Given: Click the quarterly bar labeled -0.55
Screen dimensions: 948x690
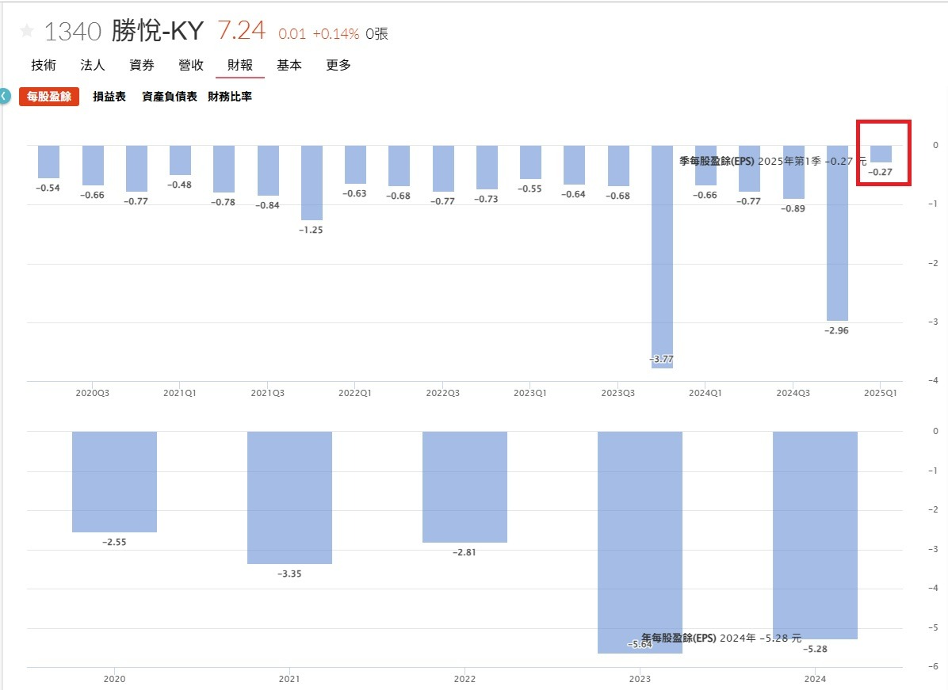Looking at the screenshot, I should [530, 162].
